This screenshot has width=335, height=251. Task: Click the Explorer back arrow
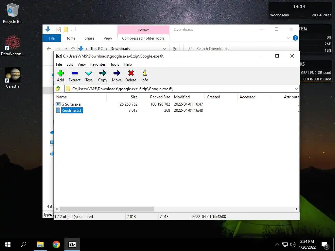click(x=49, y=49)
